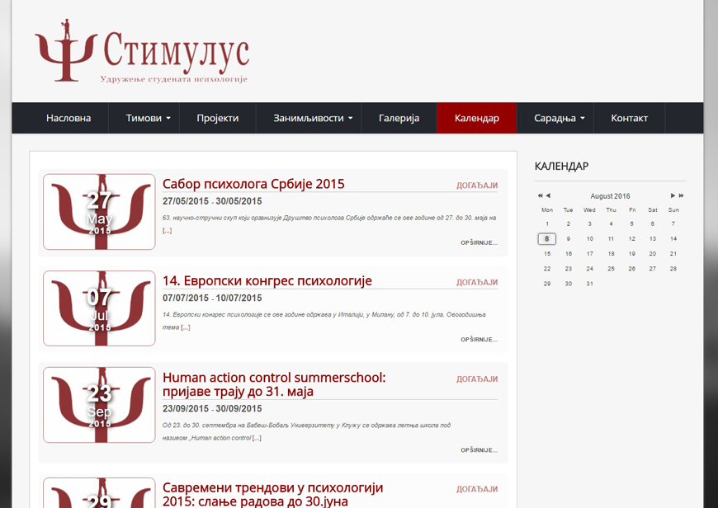The image size is (718, 508).
Task: Click the 27 May 2015 event date image
Action: pos(99,212)
